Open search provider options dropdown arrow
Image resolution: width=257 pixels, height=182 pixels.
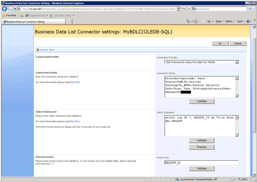[x=253, y=9]
